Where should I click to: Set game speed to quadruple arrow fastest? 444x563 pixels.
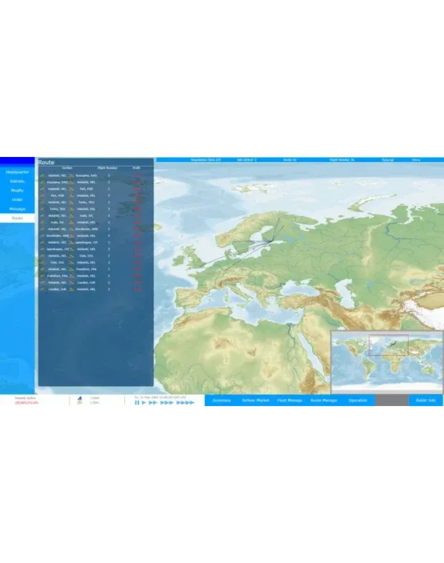click(x=185, y=403)
